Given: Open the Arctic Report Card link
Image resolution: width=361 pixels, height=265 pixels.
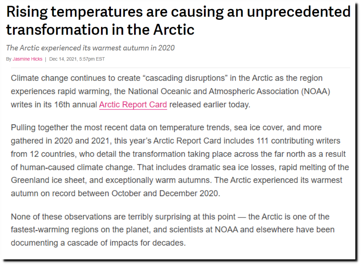Looking at the screenshot, I should pyautogui.click(x=133, y=105).
